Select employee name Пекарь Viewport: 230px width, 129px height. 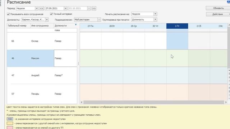tap(35, 94)
